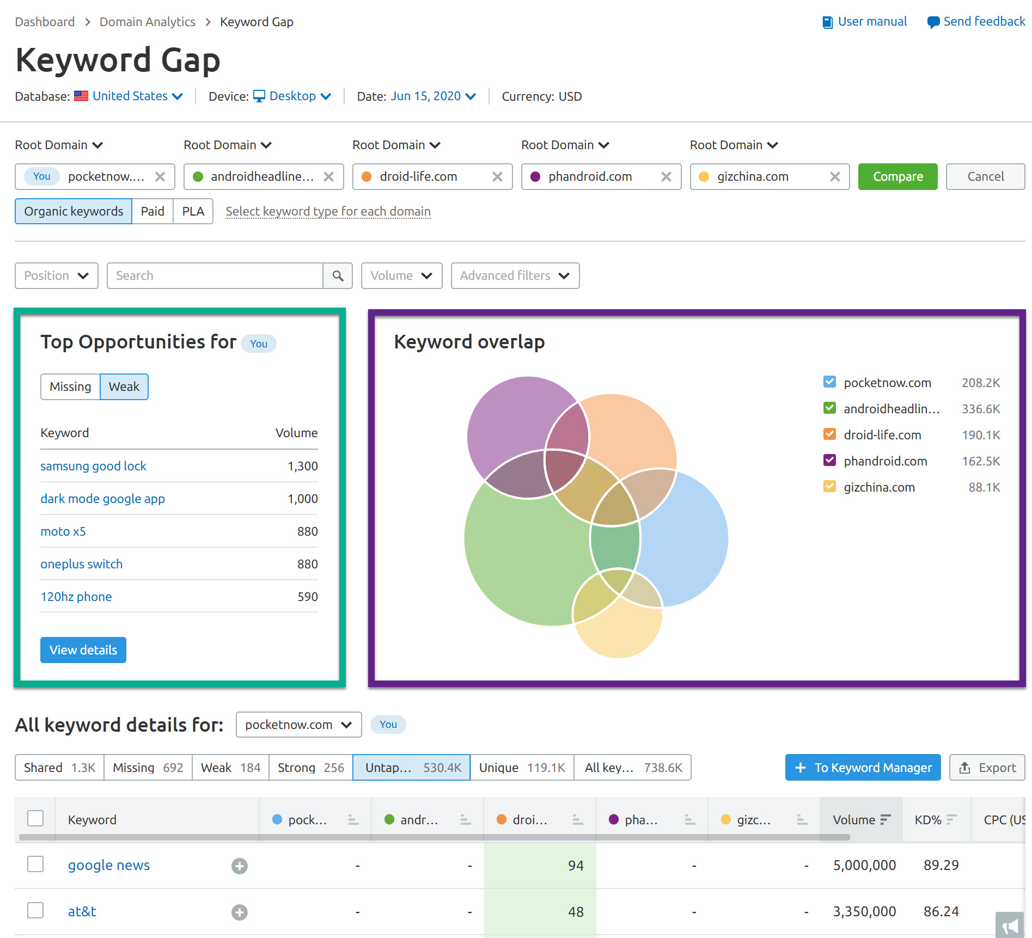Select the Organic keywords tab
Image resolution: width=1032 pixels, height=938 pixels.
pos(74,212)
